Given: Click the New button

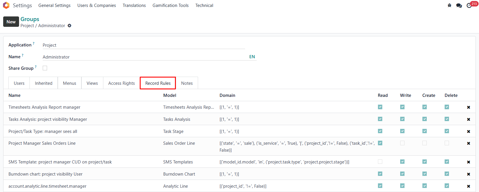Looking at the screenshot, I should (11, 22).
